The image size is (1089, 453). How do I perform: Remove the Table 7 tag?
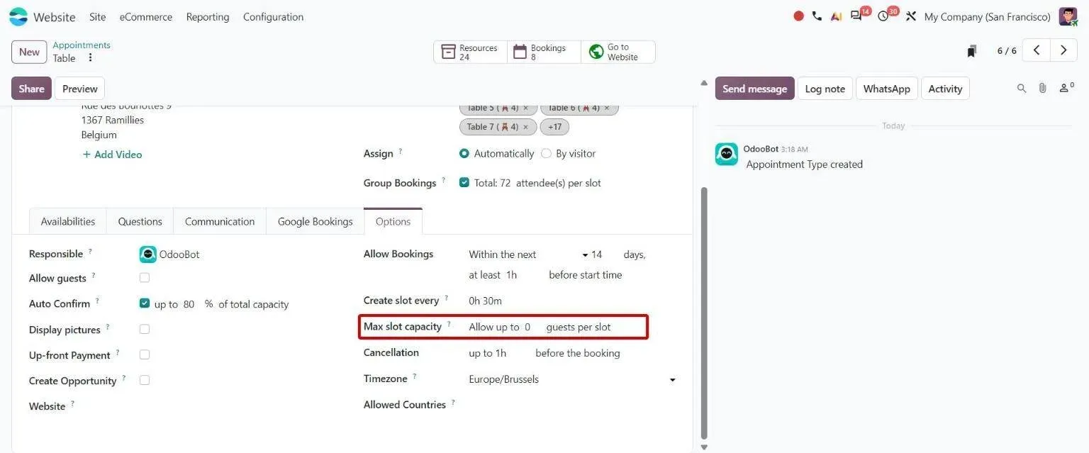click(525, 128)
